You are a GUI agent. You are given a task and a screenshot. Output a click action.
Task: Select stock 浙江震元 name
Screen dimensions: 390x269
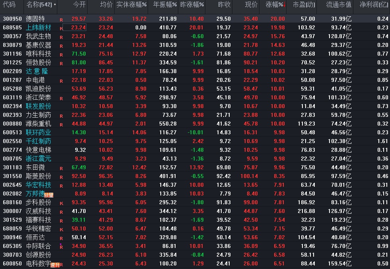pyautogui.click(x=38, y=159)
